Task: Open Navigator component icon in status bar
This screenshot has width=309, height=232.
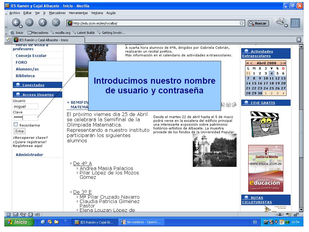Action: pyautogui.click(x=8, y=214)
